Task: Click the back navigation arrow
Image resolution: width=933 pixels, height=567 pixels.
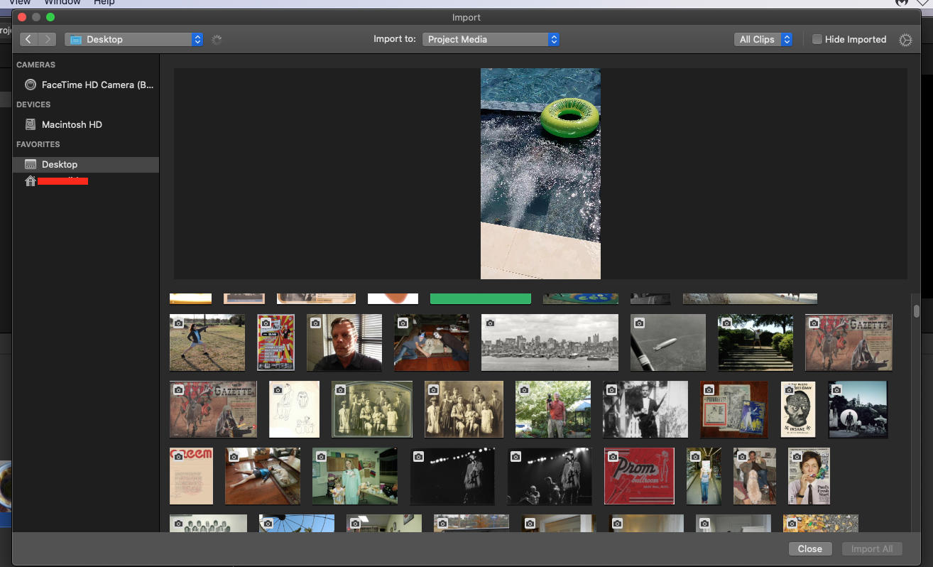Action: [x=28, y=40]
